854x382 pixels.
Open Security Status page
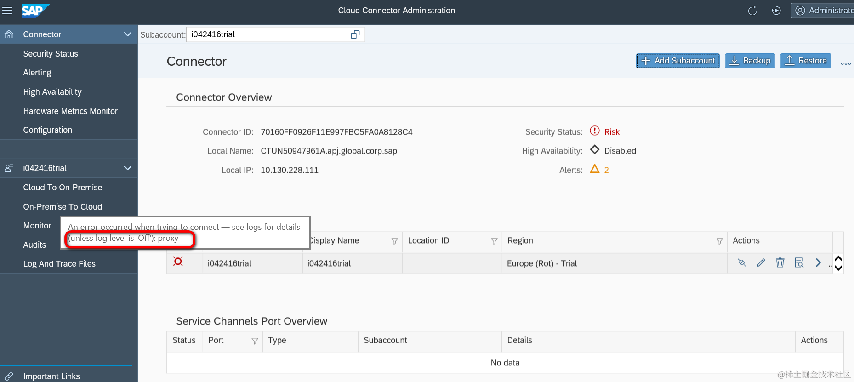pos(51,54)
